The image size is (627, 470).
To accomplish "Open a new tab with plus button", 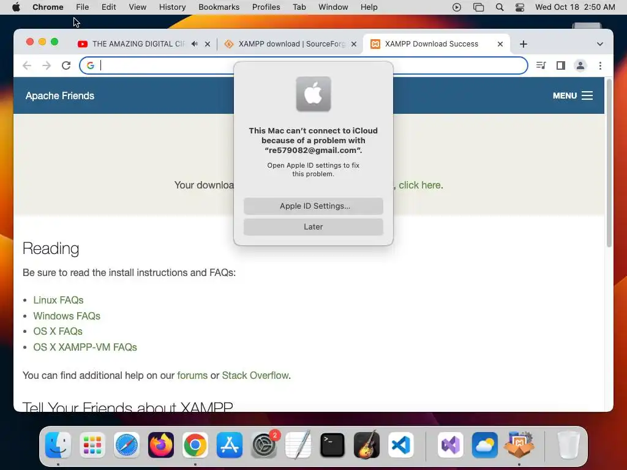I will click(524, 44).
